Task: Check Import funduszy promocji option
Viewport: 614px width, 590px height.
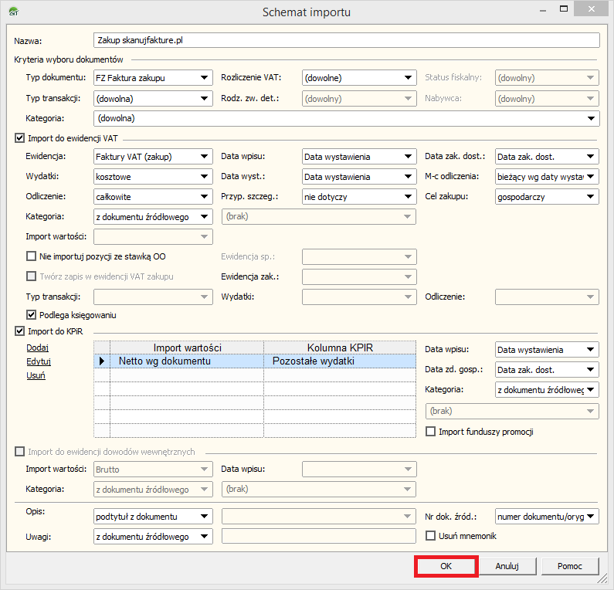Action: (431, 432)
